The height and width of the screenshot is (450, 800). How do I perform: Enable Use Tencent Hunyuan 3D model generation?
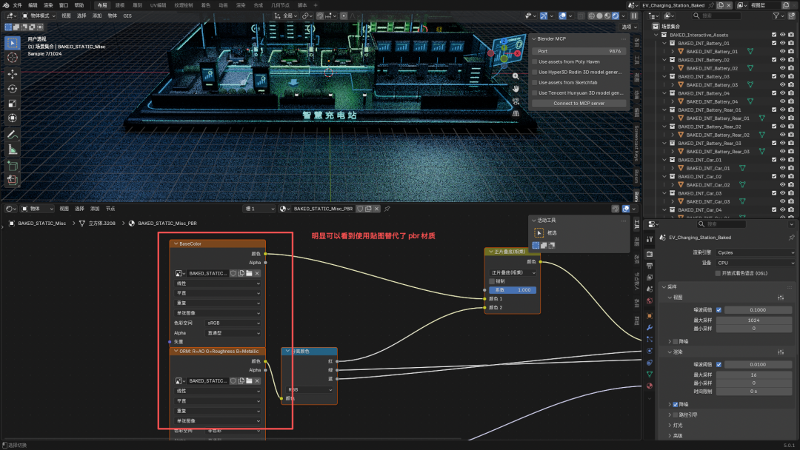(x=535, y=93)
